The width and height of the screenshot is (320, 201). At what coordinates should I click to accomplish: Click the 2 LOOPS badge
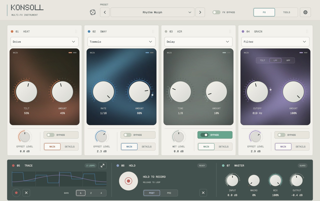click(x=90, y=166)
